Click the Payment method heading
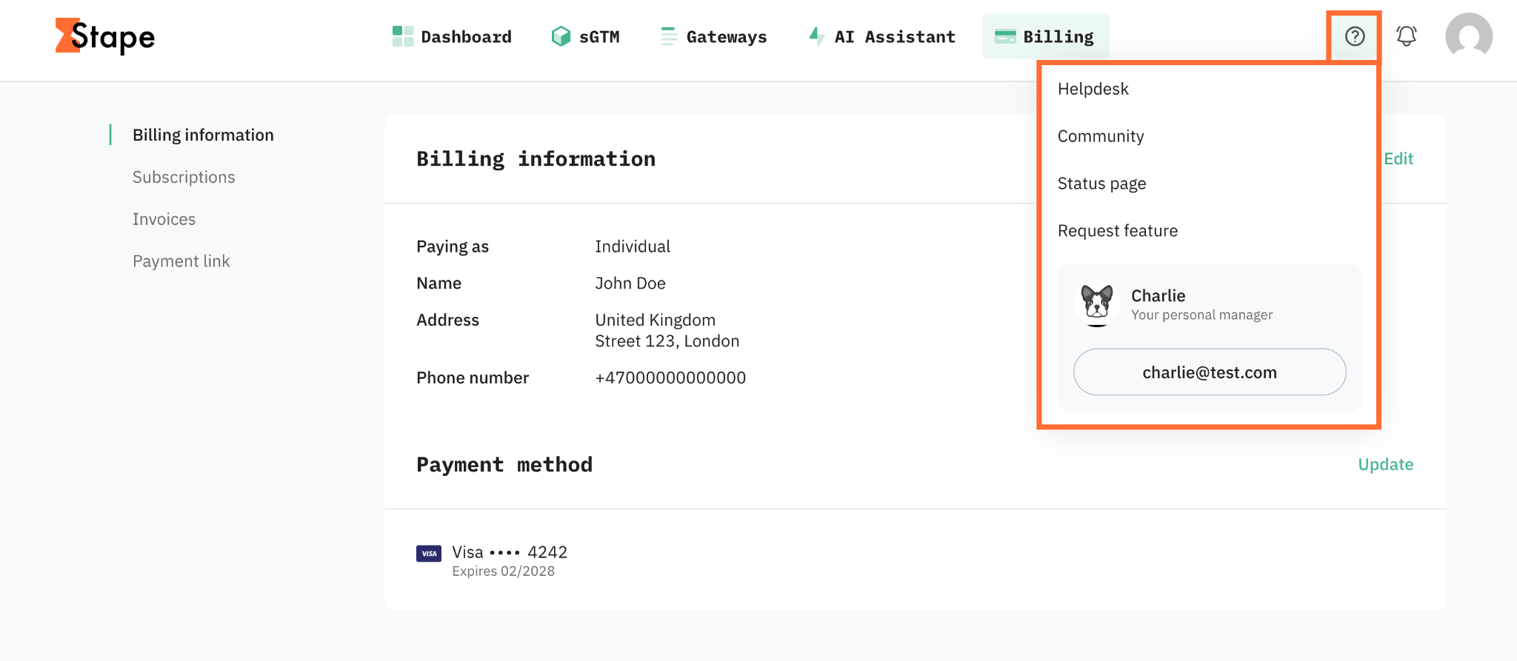The height and width of the screenshot is (661, 1517). click(x=504, y=464)
